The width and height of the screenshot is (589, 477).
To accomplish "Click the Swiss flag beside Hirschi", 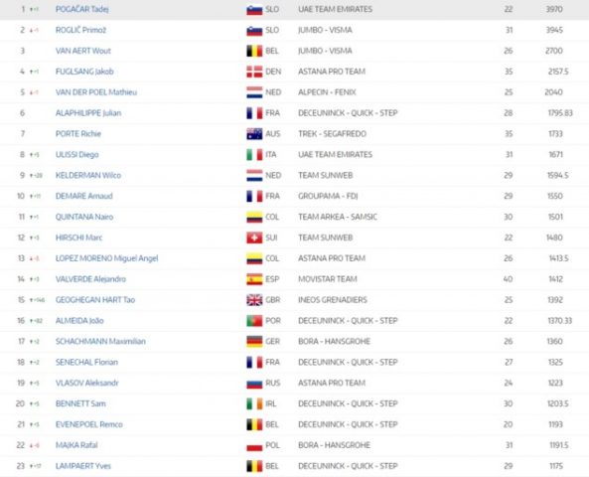I will point(254,238).
